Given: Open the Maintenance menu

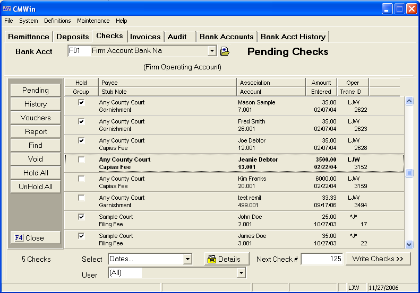Looking at the screenshot, I should coord(93,21).
